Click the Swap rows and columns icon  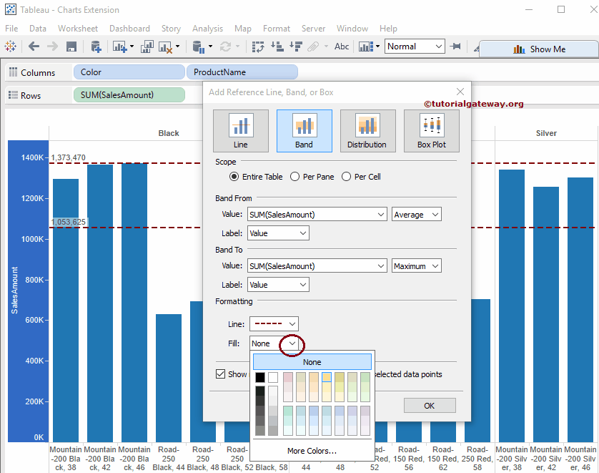coord(258,47)
